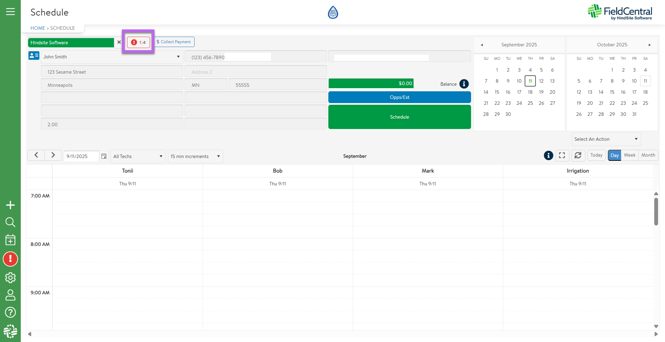Click the Collect Payment button

coord(174,42)
